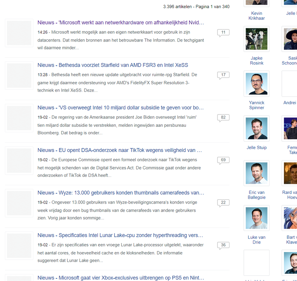Open the VS overweegt Intel subsidie headline
297x281 pixels.
[120, 108]
